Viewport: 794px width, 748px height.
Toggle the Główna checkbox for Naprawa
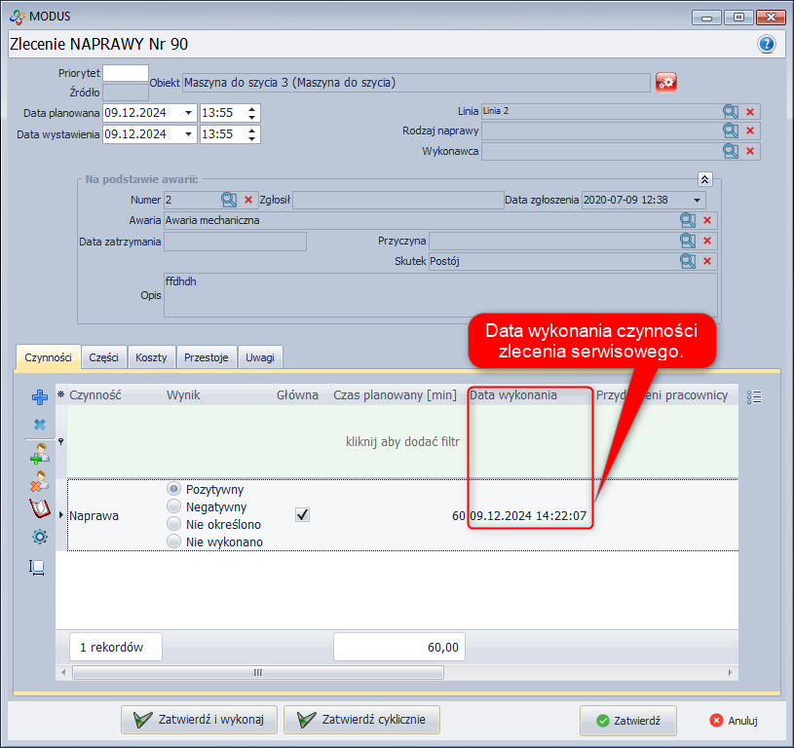302,515
